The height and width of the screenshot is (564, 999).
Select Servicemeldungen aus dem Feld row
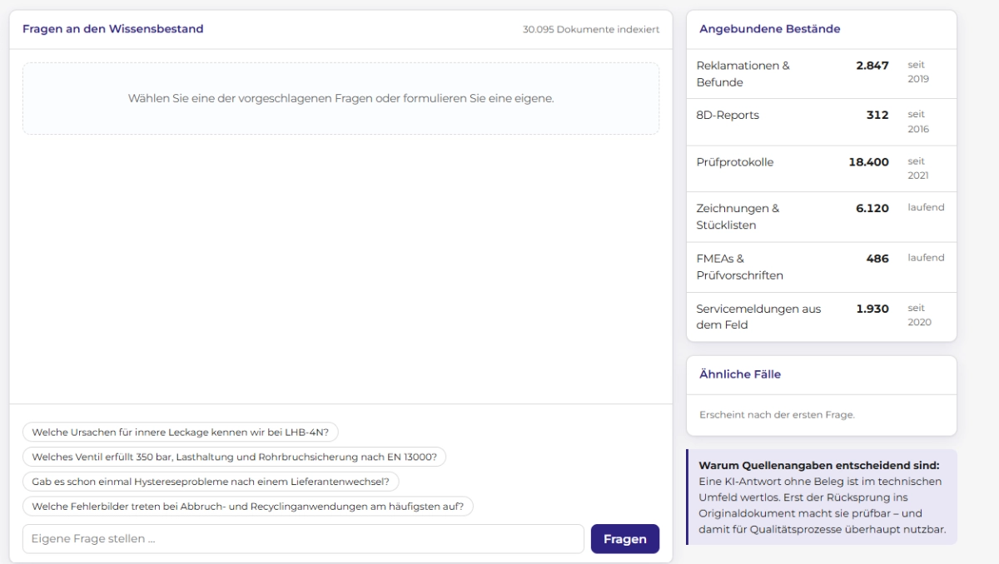822,317
